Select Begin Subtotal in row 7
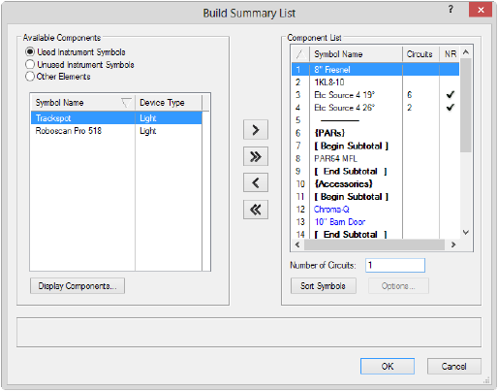 click(376, 146)
